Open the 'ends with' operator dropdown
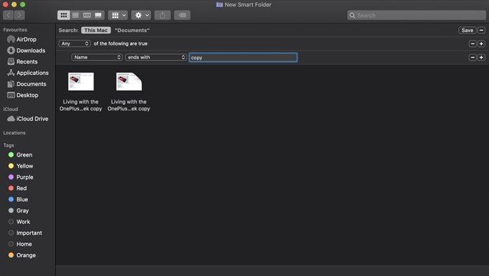 click(156, 57)
